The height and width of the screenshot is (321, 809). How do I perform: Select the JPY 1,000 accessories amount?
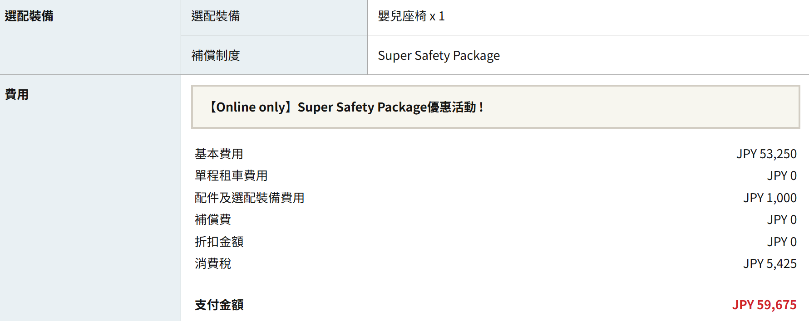(x=770, y=198)
